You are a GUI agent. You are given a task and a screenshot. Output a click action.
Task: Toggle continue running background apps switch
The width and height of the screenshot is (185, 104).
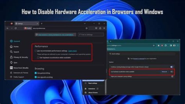(172, 67)
